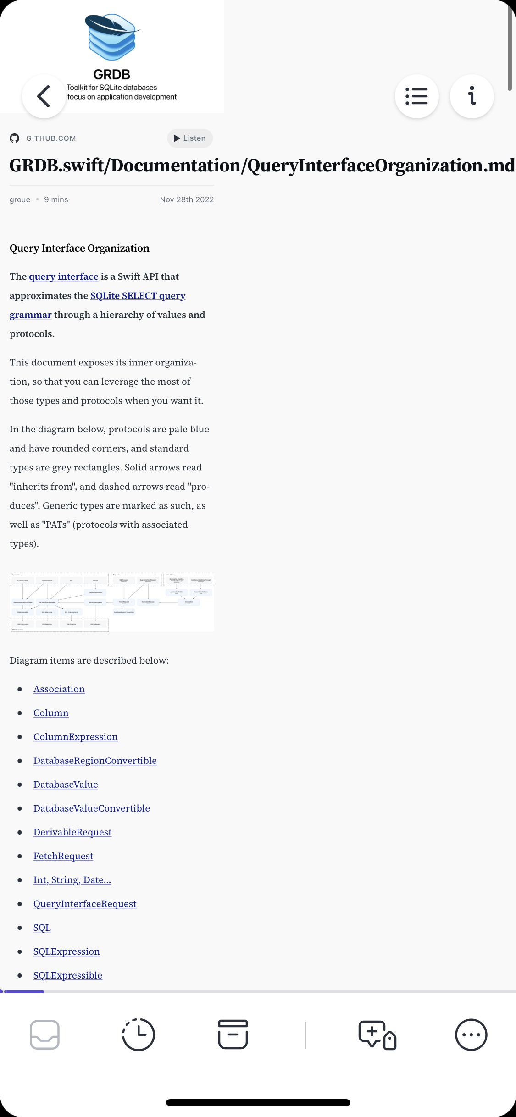Image resolution: width=516 pixels, height=1117 pixels.
Task: Tap the add note and tag icon
Action: [377, 1034]
